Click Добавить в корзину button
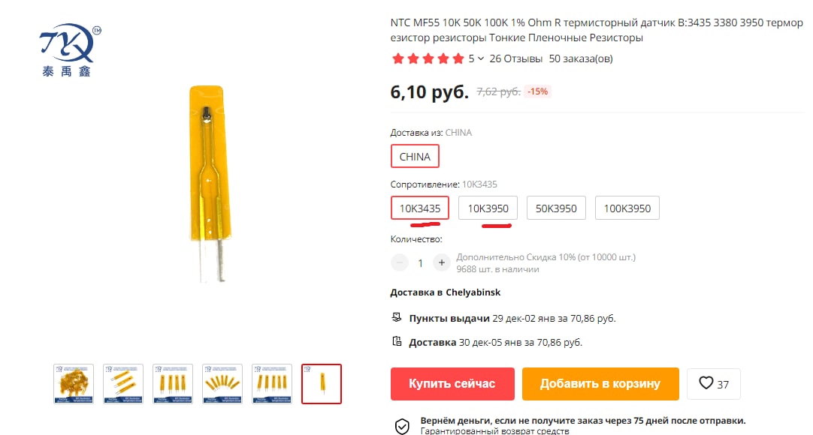 pyautogui.click(x=600, y=384)
